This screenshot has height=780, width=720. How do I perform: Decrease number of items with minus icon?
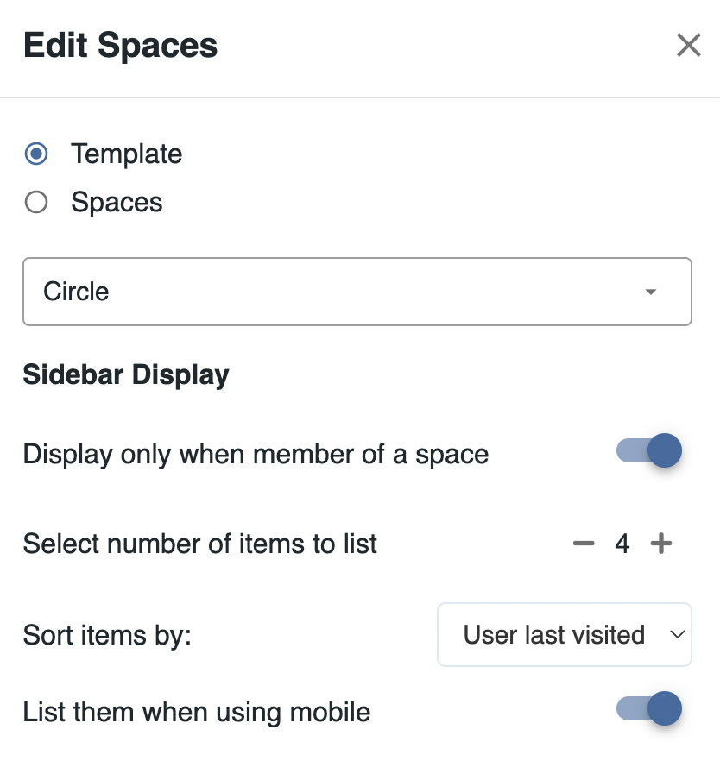[x=584, y=544]
